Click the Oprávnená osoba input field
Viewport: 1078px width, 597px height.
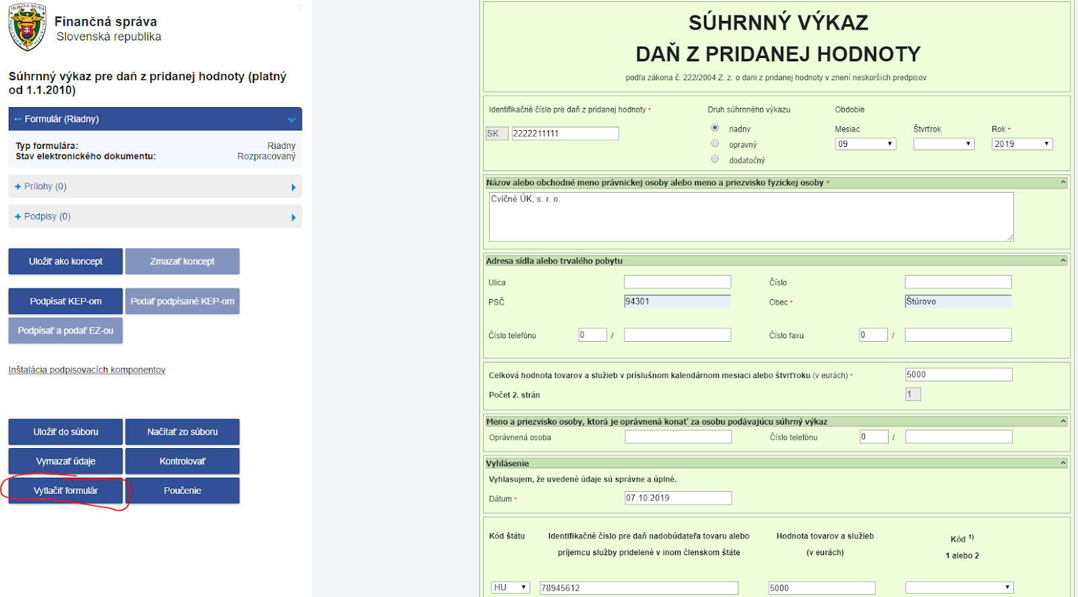(678, 437)
